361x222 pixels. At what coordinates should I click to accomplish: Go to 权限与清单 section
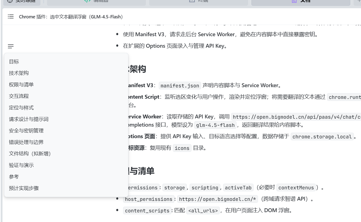click(21, 85)
